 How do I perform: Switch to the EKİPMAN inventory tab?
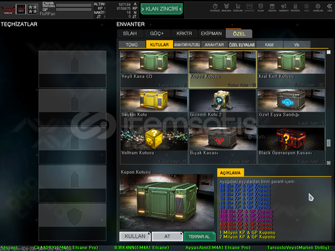tap(211, 34)
